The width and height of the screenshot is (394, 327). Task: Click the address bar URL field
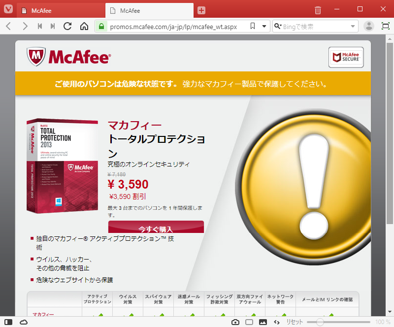(x=173, y=27)
